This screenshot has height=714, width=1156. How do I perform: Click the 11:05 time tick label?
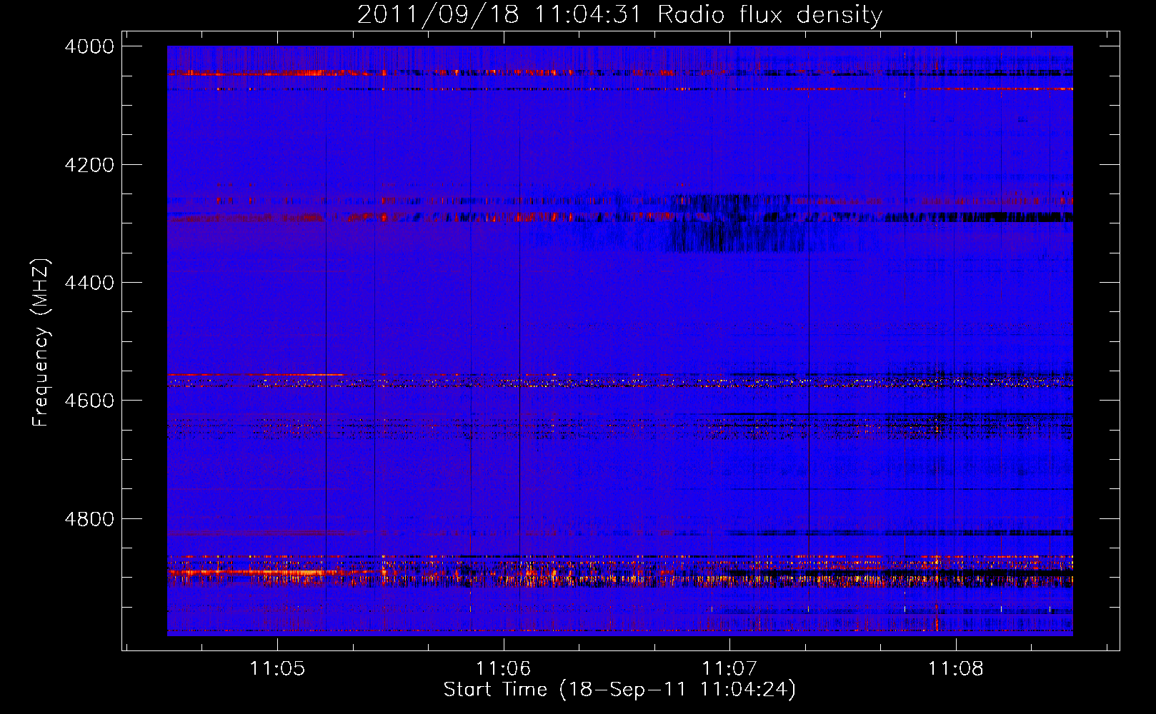tap(277, 669)
